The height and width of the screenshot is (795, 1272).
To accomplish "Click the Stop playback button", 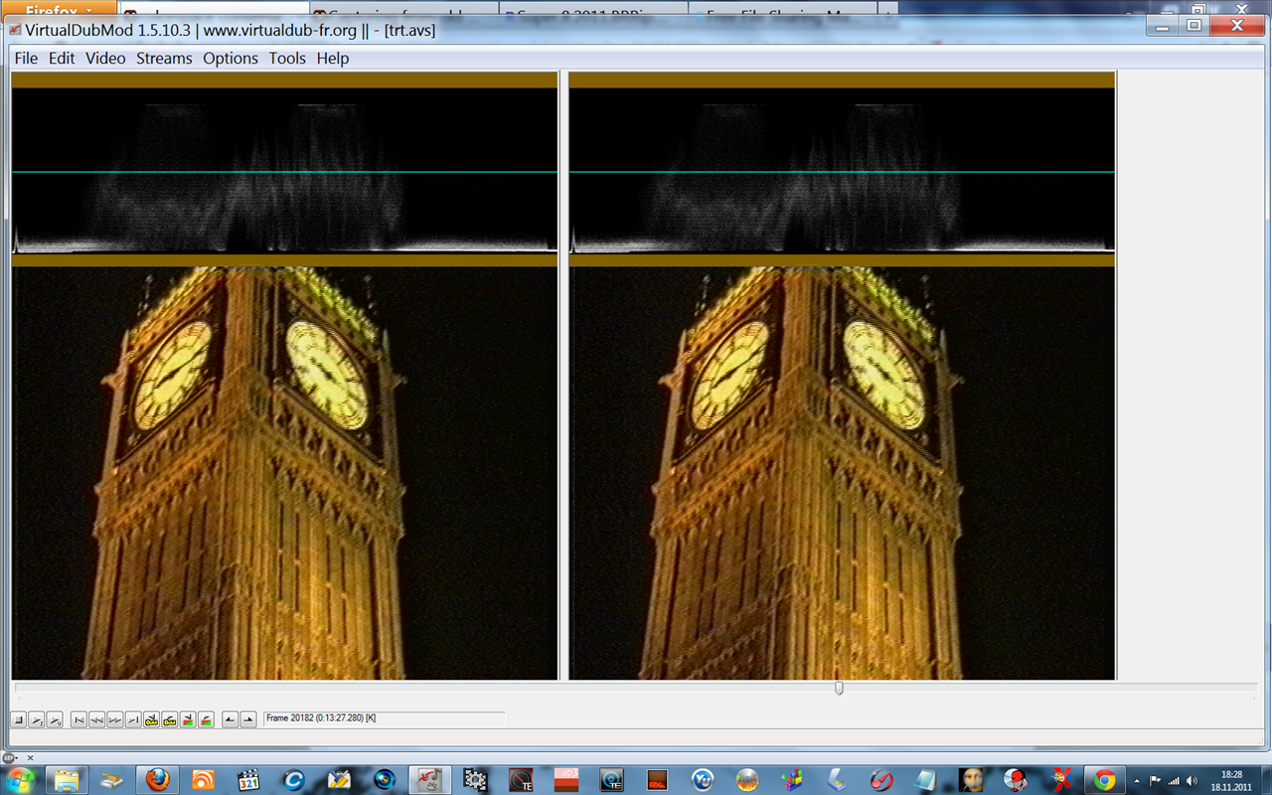I will tap(19, 719).
